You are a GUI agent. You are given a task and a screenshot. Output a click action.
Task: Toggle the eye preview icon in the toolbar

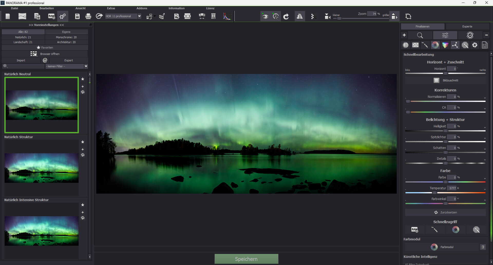[x=265, y=16]
